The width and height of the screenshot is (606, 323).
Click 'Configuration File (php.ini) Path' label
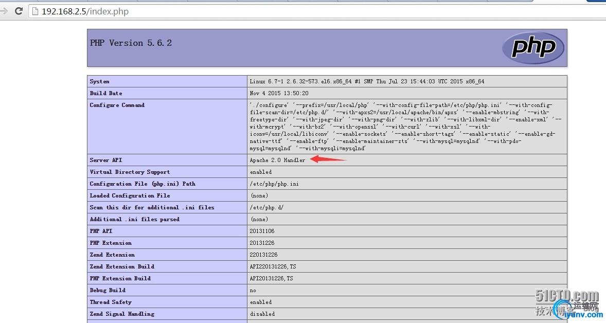click(x=142, y=184)
